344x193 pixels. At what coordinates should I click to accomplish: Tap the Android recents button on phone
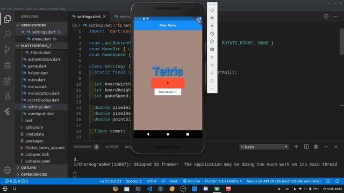coord(188,134)
